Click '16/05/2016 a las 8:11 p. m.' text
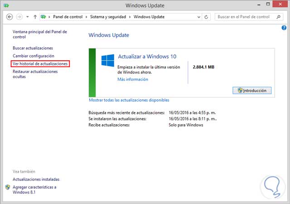The height and width of the screenshot is (204, 290). [x=193, y=119]
